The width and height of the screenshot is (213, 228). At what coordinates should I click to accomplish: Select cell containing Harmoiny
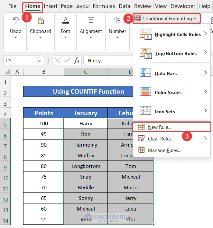(86, 145)
